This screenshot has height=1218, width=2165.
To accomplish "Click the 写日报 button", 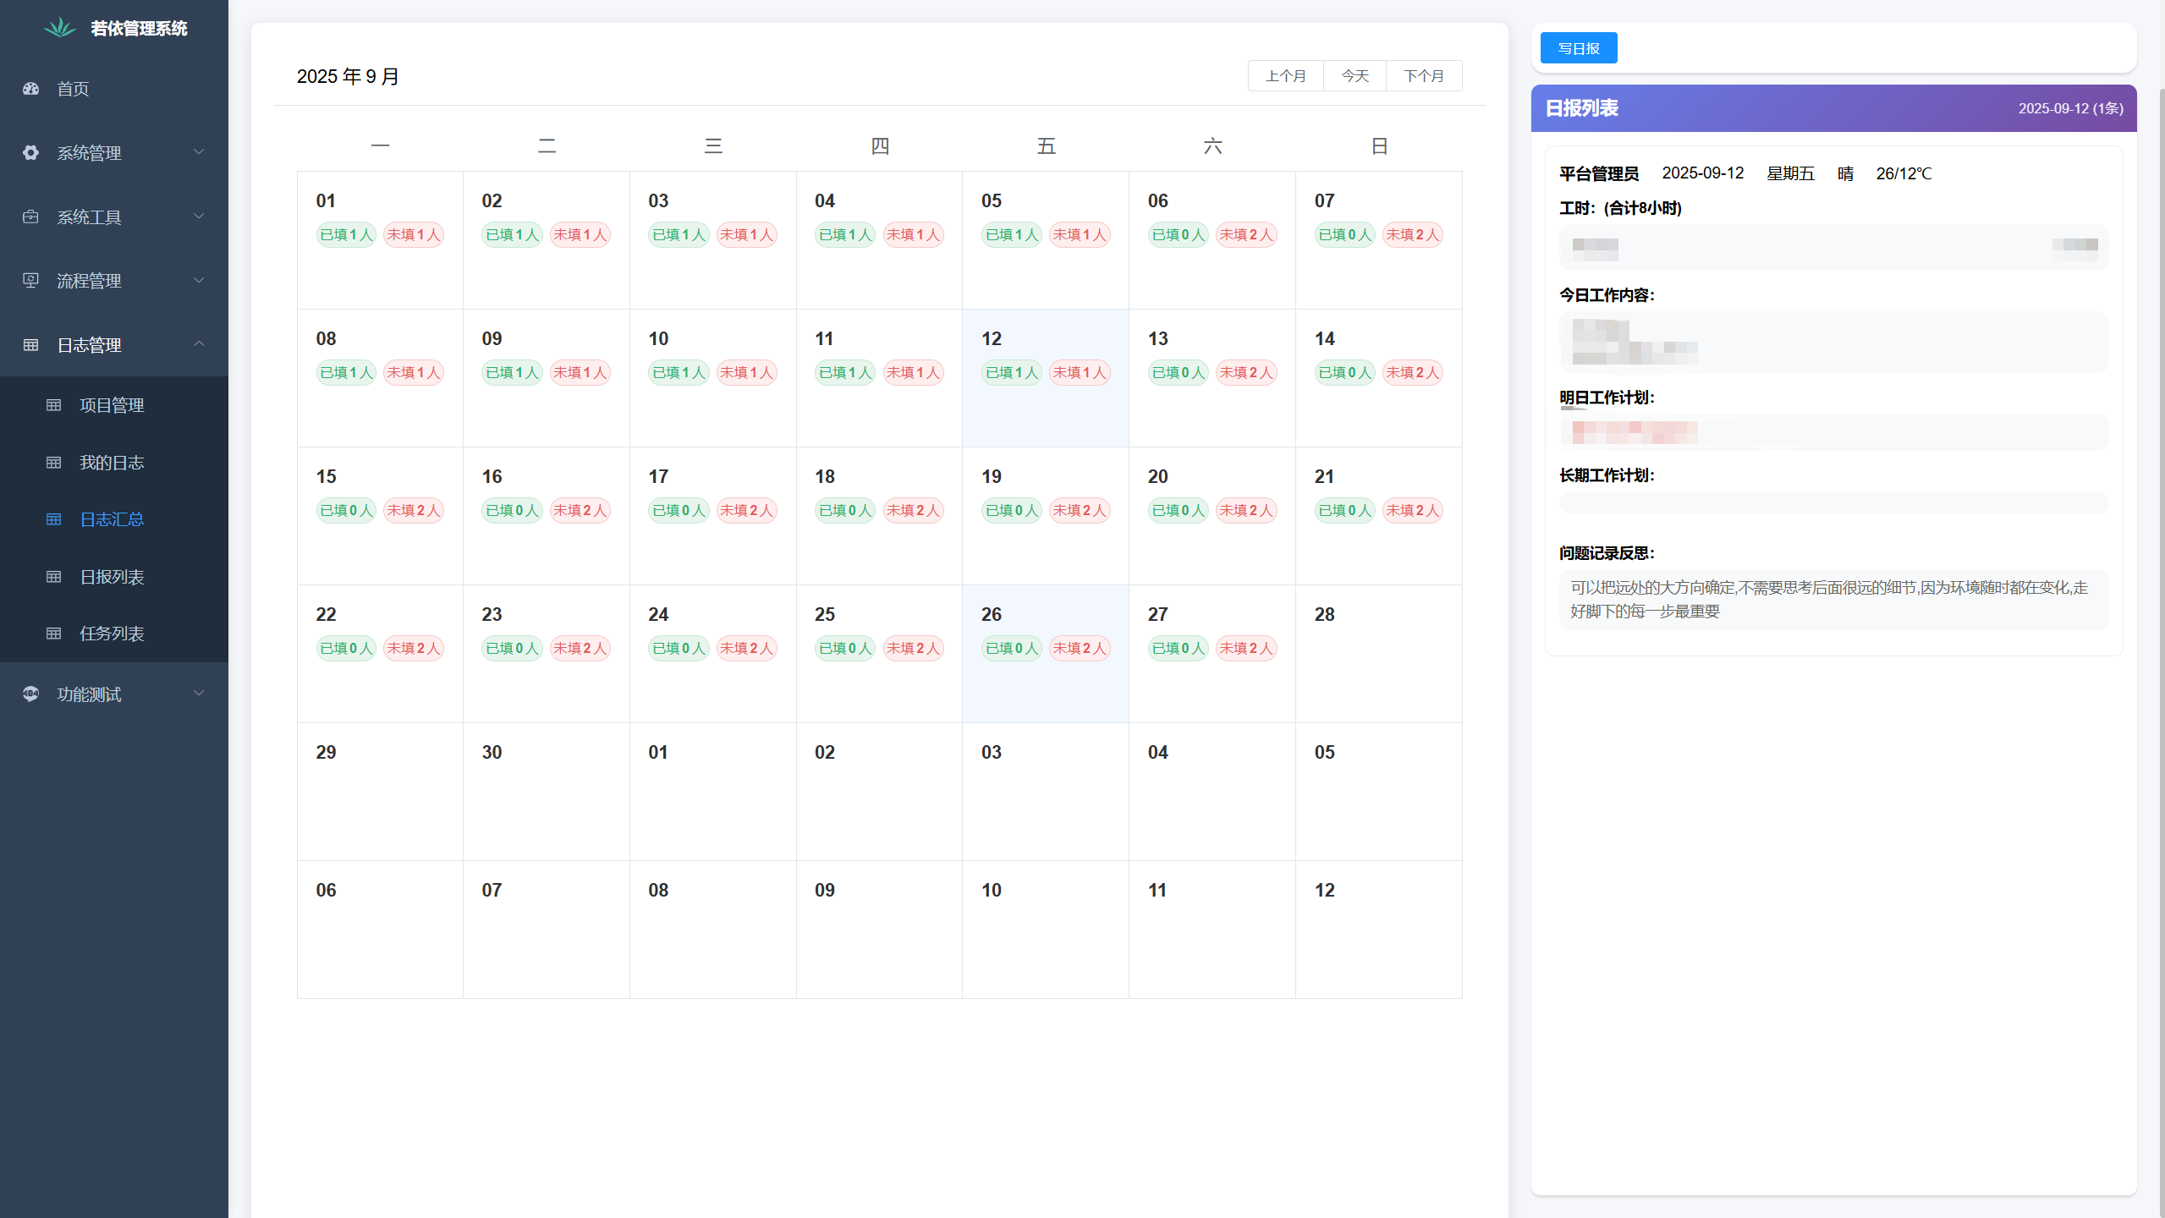I will tap(1578, 48).
